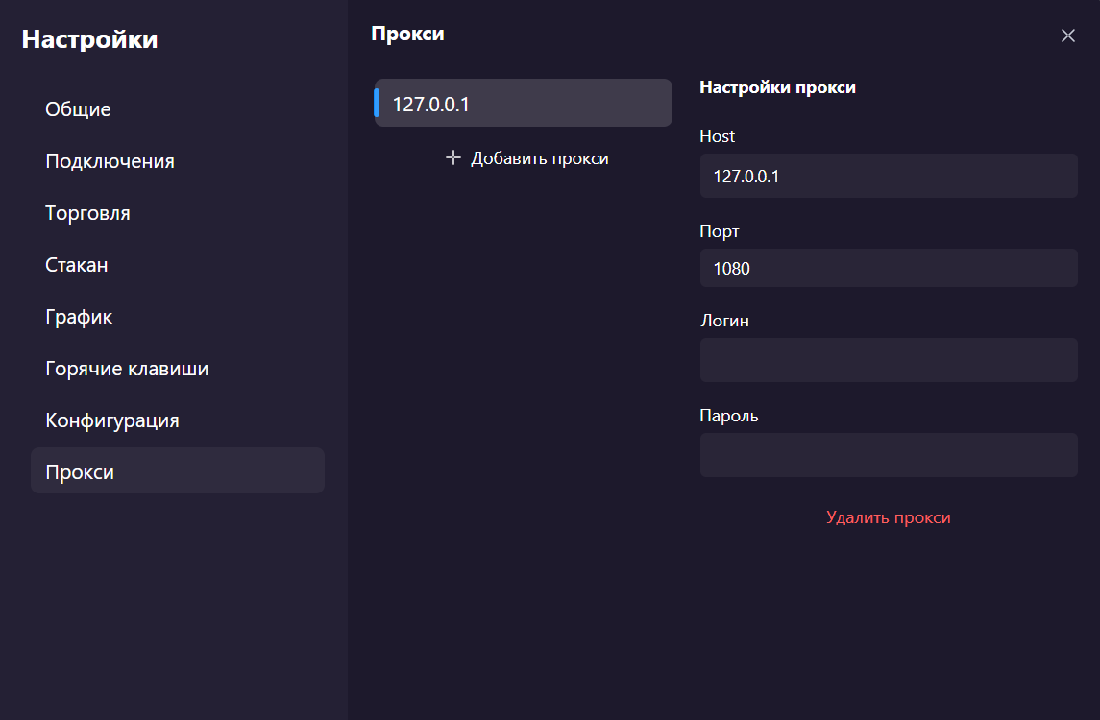Close the settings dialog with the X icon
This screenshot has width=1100, height=720.
click(1067, 36)
